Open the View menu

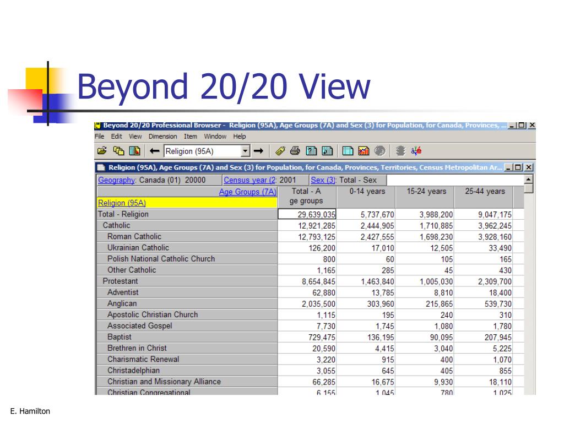[135, 137]
